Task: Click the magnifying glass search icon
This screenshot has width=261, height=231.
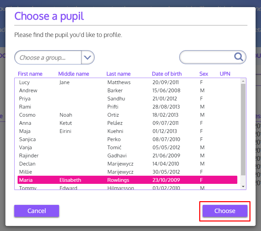Action: 239,57
